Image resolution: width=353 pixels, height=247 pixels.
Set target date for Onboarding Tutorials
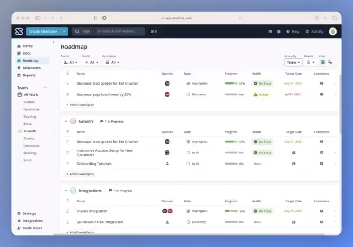tap(293, 164)
